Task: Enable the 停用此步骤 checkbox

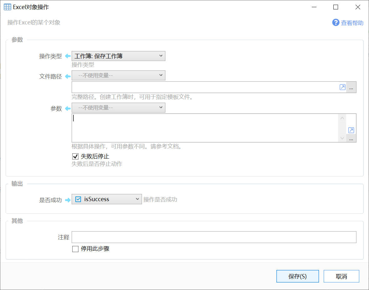Action: tap(75, 249)
